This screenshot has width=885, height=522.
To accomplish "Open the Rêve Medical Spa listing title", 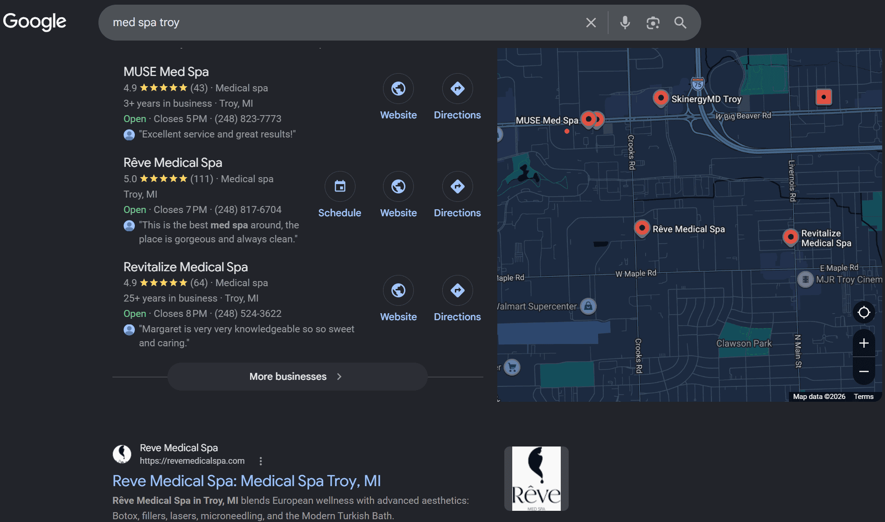I will coord(173,163).
